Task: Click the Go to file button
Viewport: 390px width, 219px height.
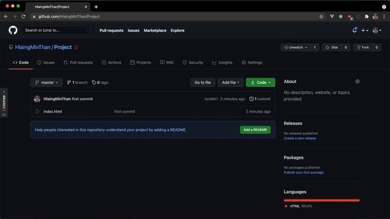Action: [202, 83]
